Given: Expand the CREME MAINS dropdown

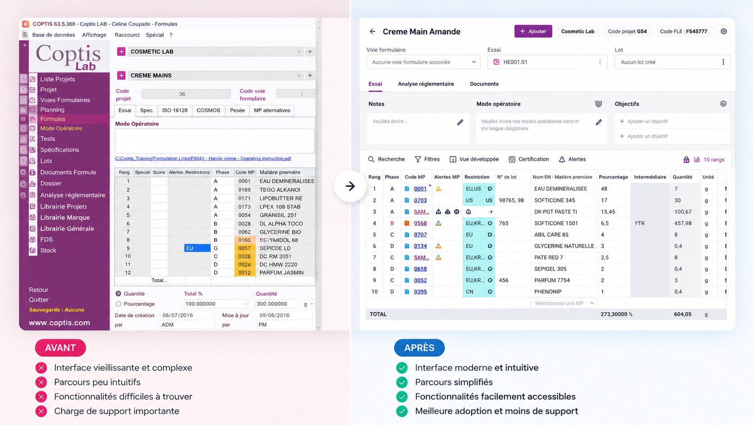Looking at the screenshot, I should (298, 75).
